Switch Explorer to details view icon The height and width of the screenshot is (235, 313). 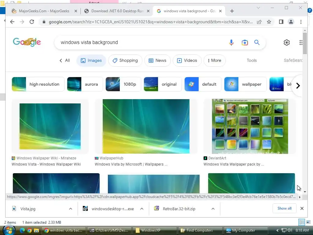(302, 222)
